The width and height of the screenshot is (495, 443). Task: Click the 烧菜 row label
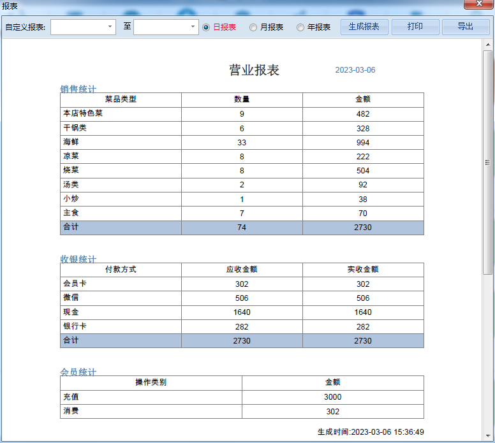pyautogui.click(x=71, y=170)
